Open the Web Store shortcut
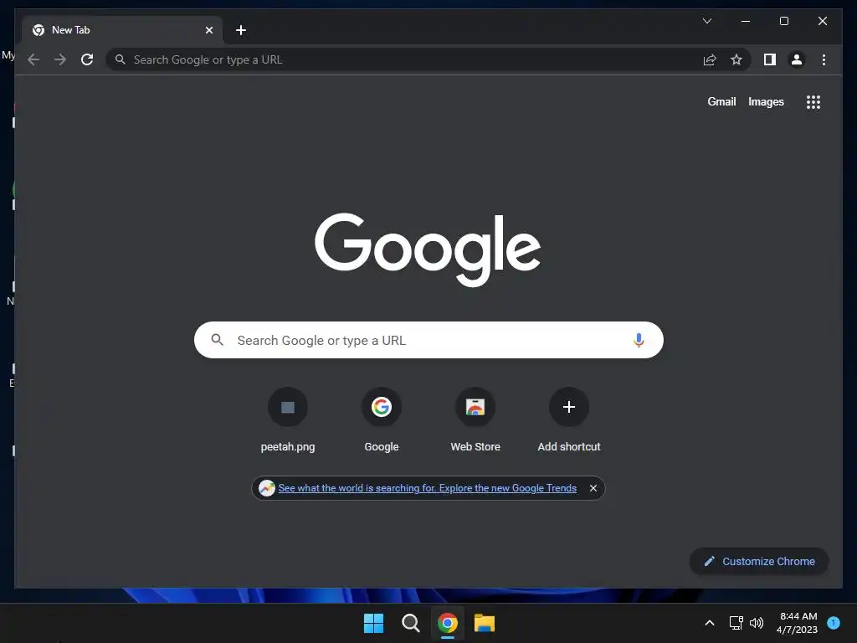 pos(475,420)
